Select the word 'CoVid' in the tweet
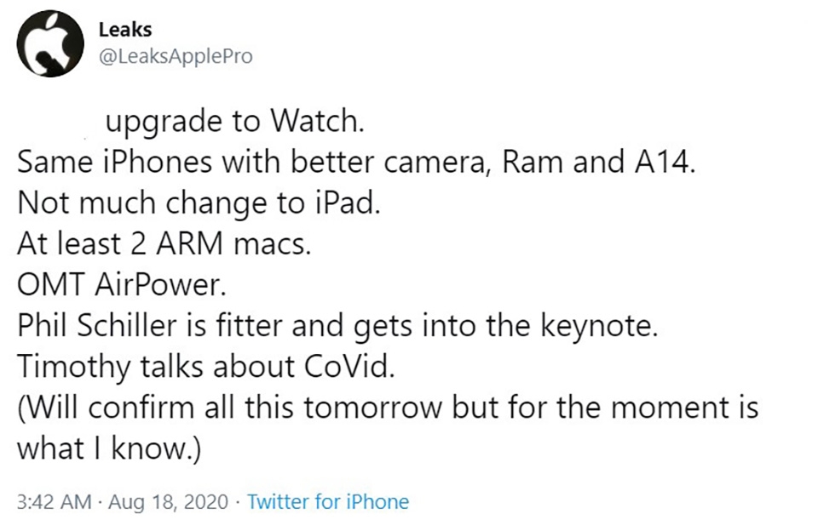 348,367
